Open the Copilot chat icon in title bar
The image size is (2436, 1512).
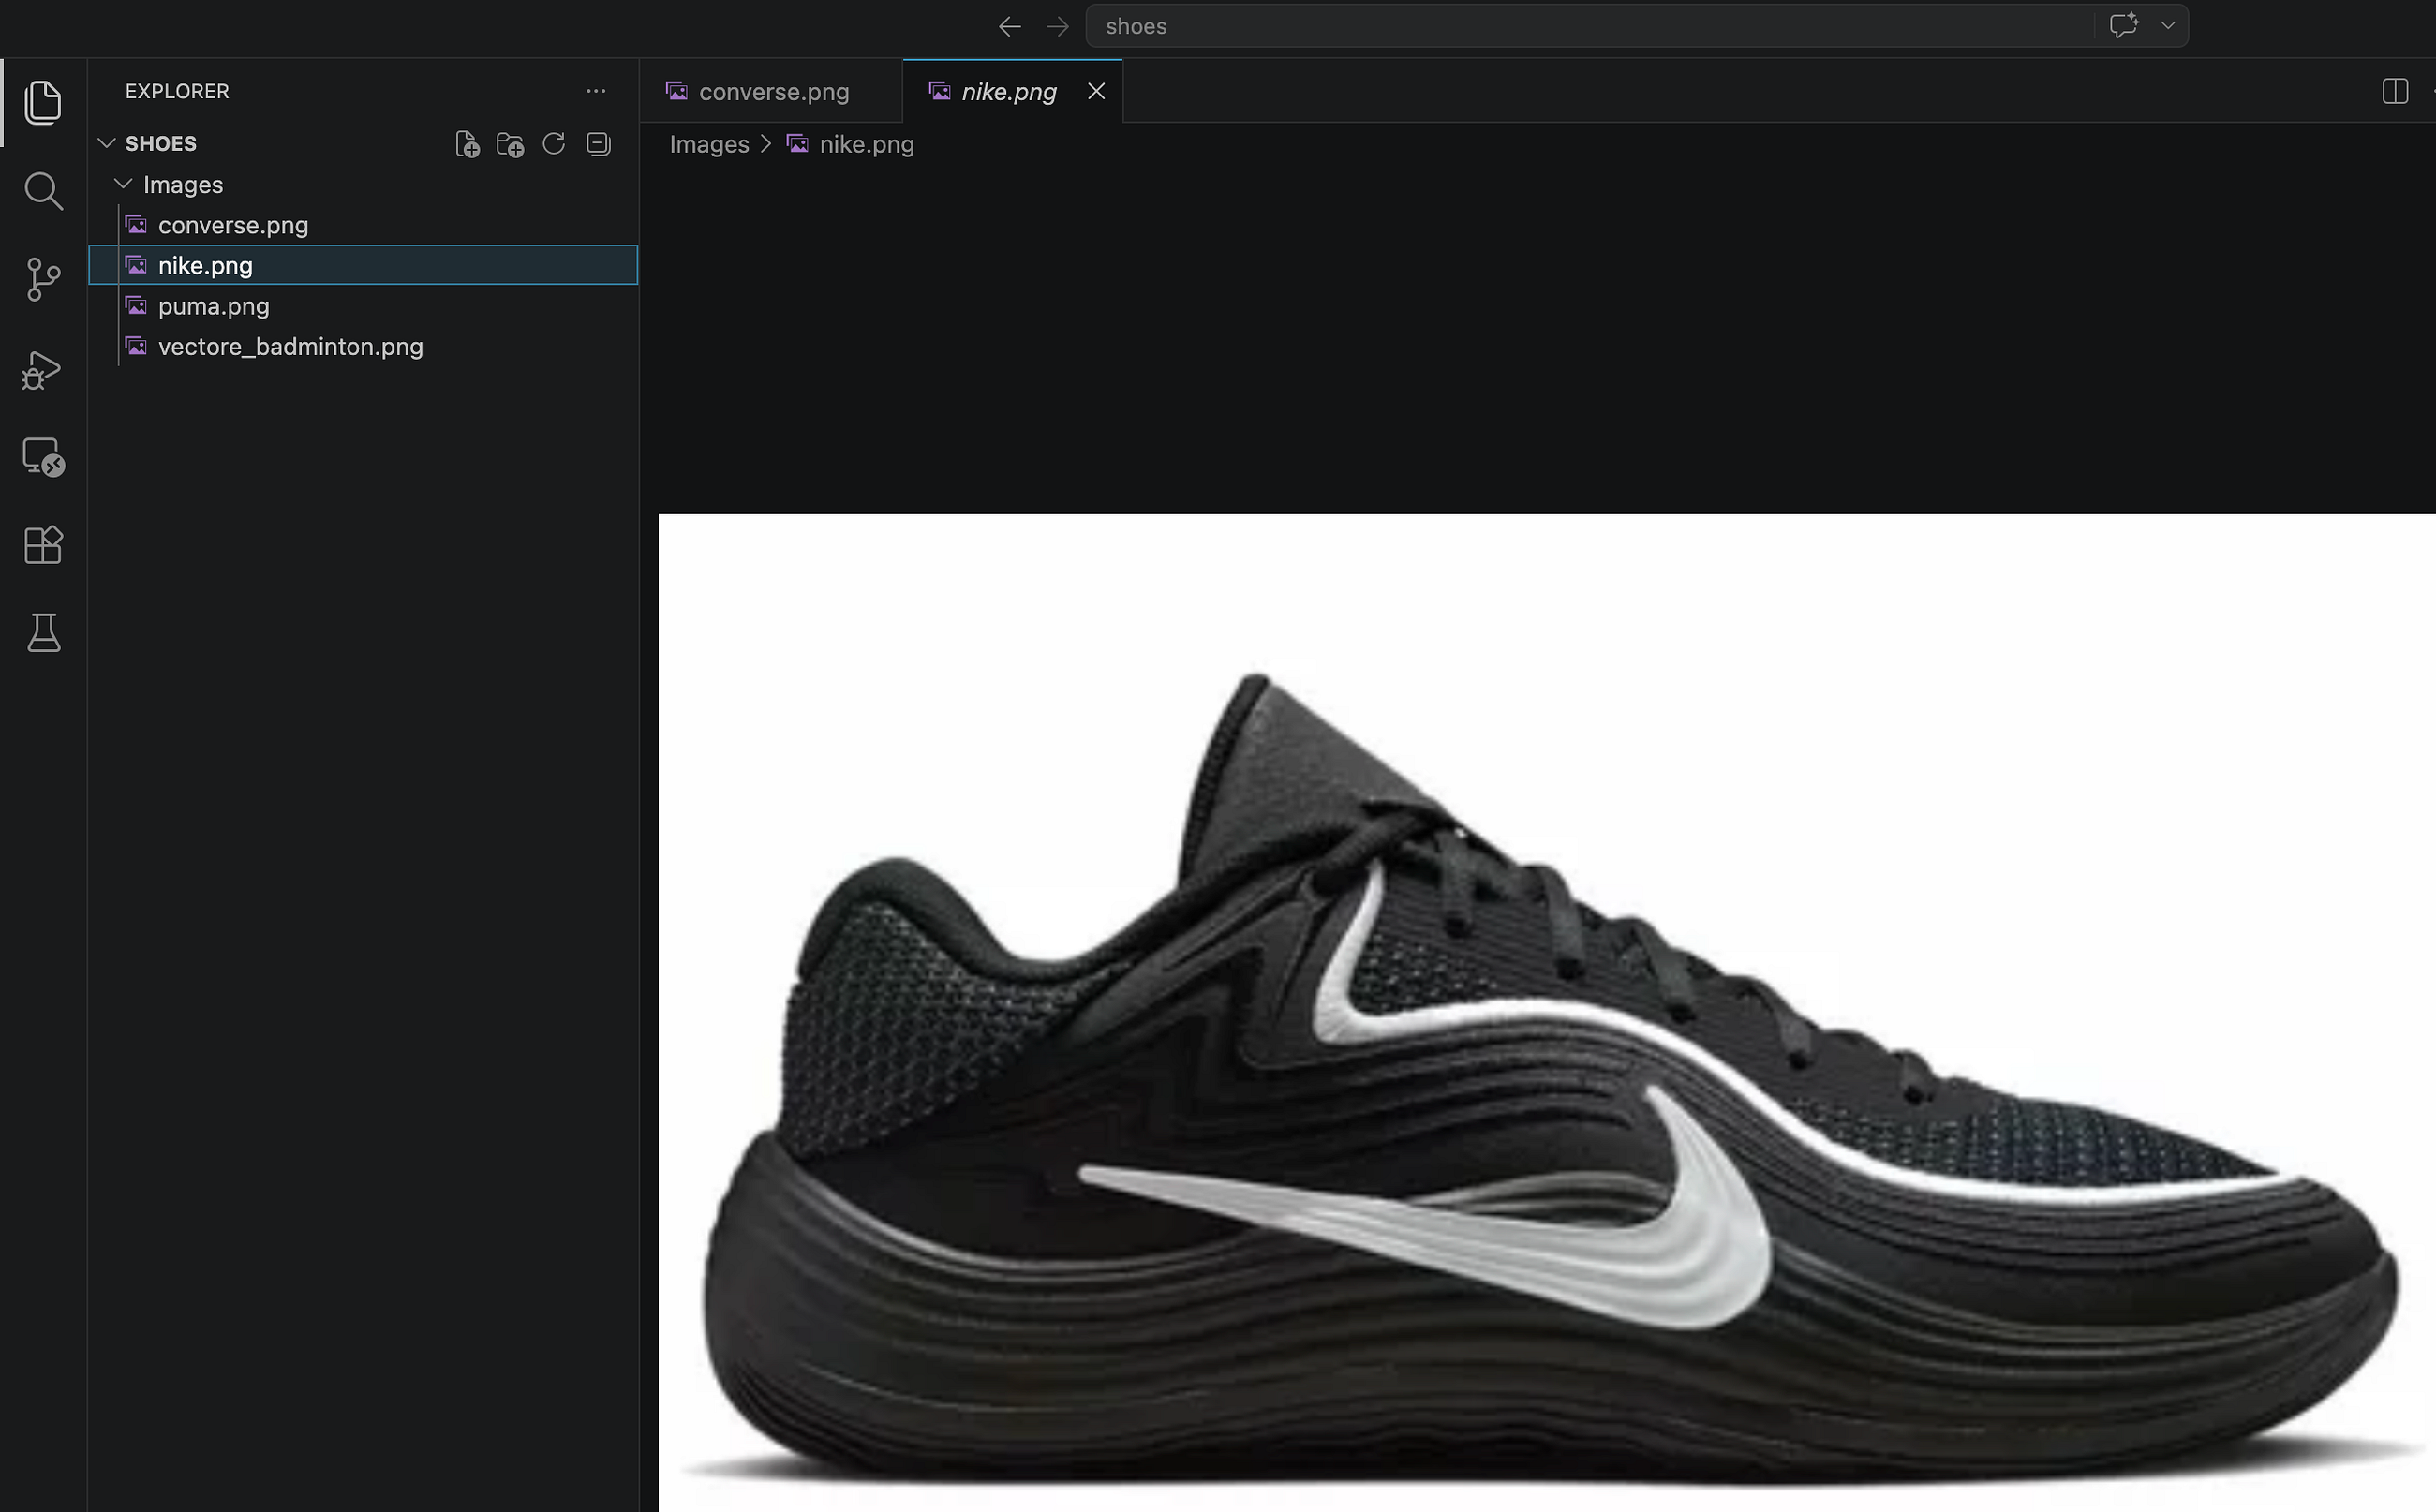2124,26
